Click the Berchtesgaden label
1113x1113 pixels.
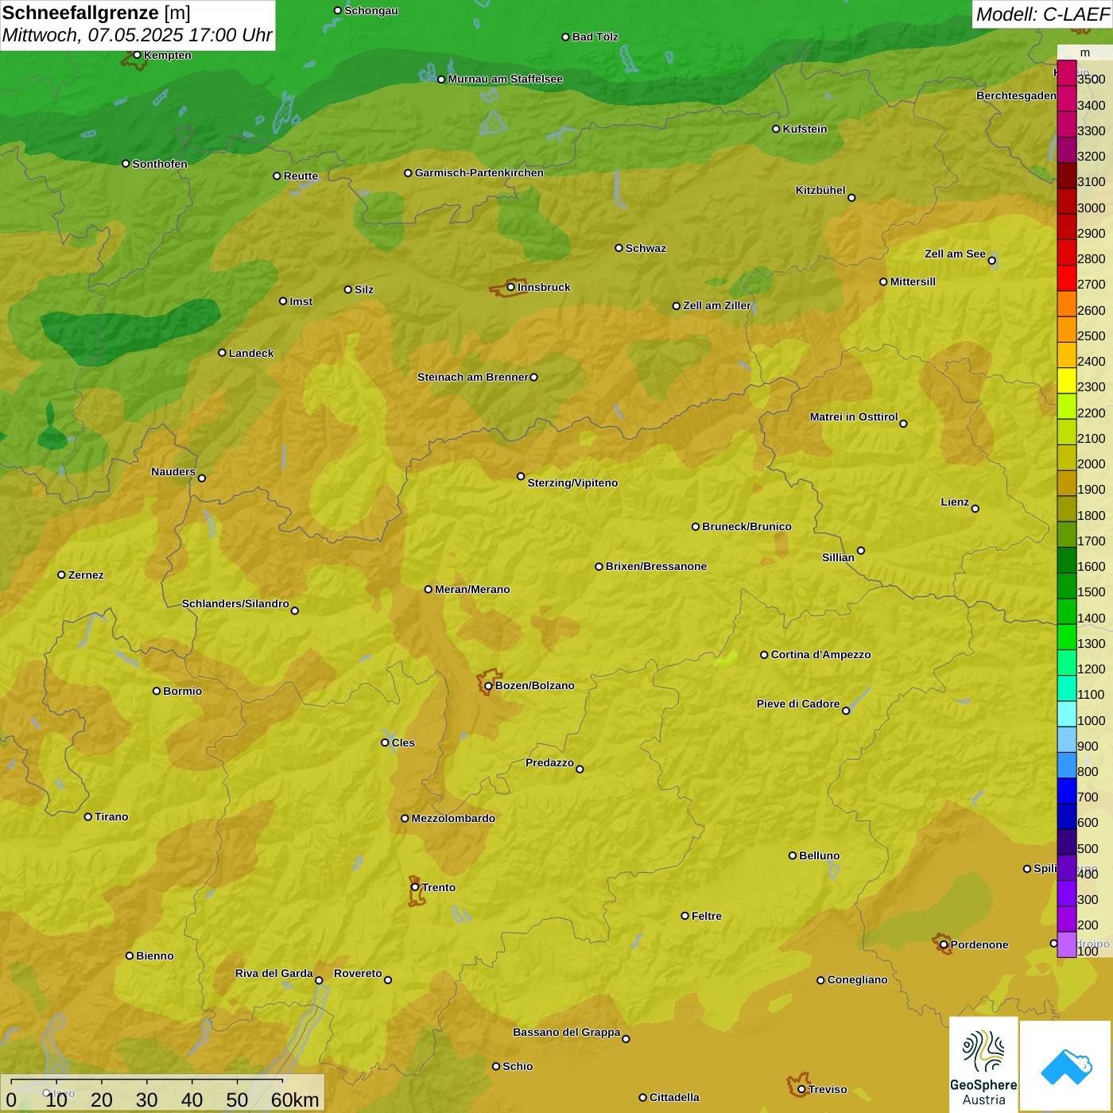(x=1016, y=95)
